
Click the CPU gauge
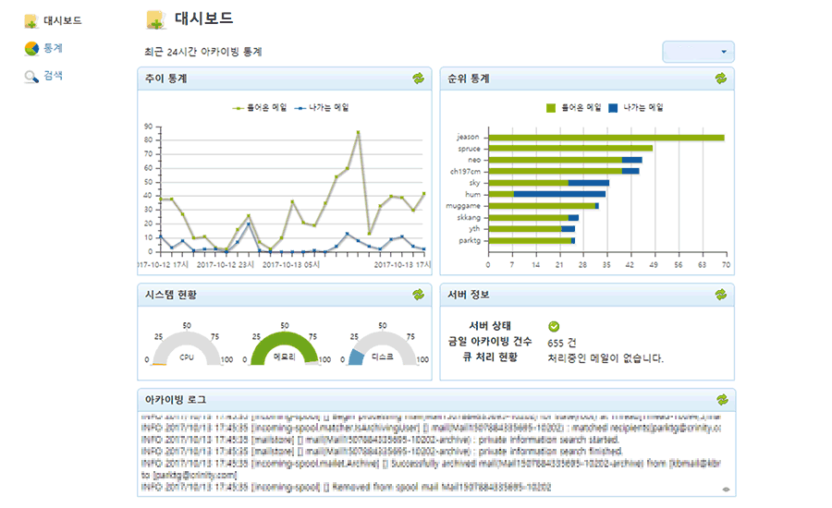click(187, 349)
